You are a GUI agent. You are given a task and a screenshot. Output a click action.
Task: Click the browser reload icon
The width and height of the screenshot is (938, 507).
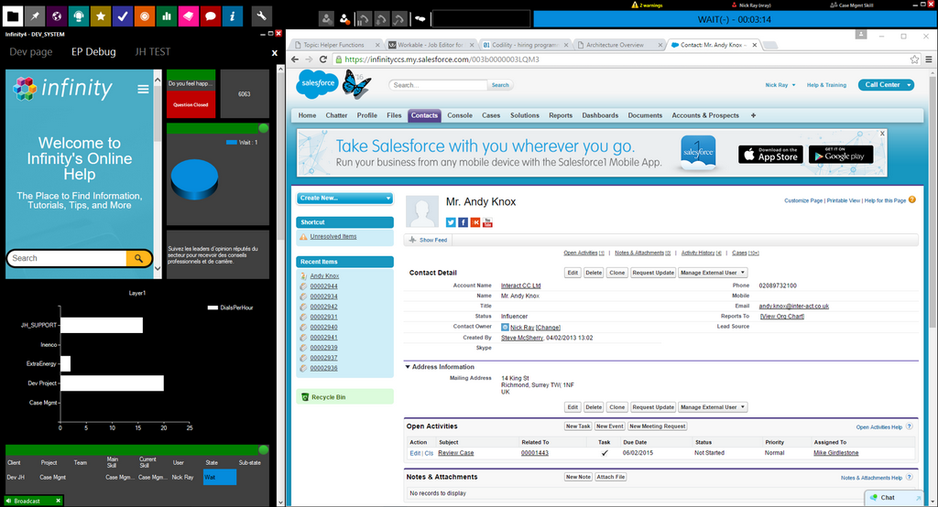coord(323,59)
